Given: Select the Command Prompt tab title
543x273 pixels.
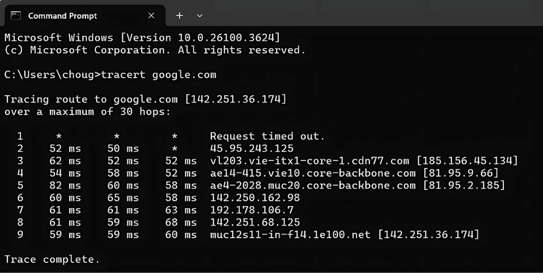Looking at the screenshot, I should [x=62, y=16].
